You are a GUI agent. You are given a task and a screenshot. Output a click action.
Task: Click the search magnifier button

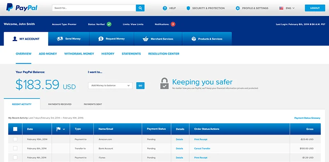pos(140,8)
